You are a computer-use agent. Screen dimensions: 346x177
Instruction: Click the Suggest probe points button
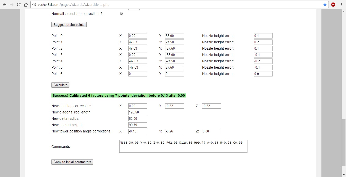pyautogui.click(x=69, y=25)
